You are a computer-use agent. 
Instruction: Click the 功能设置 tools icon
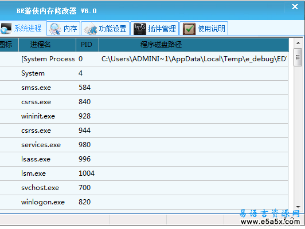tap(90, 29)
